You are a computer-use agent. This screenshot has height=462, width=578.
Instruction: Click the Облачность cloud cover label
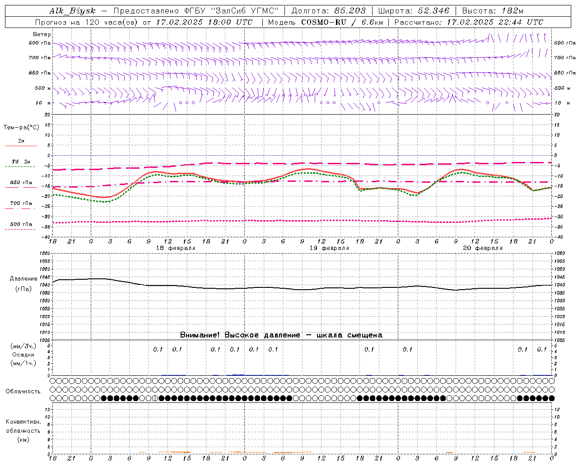23,391
